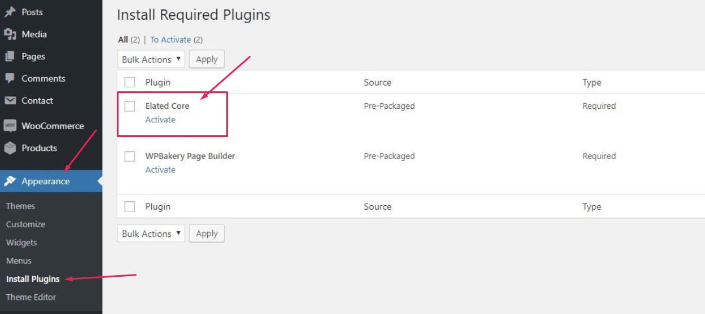
Task: Check the Elated Core plugin checkbox
Action: coord(130,106)
